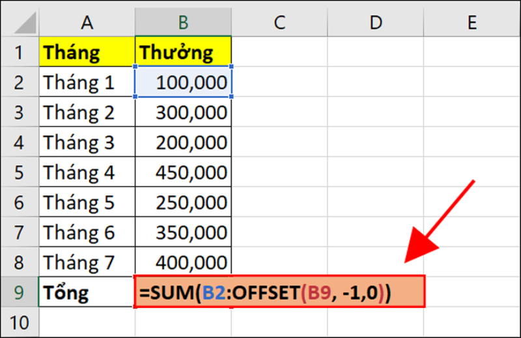This screenshot has height=338, width=521.
Task: Click the SUM OFFSET formula cell
Action: (x=280, y=293)
